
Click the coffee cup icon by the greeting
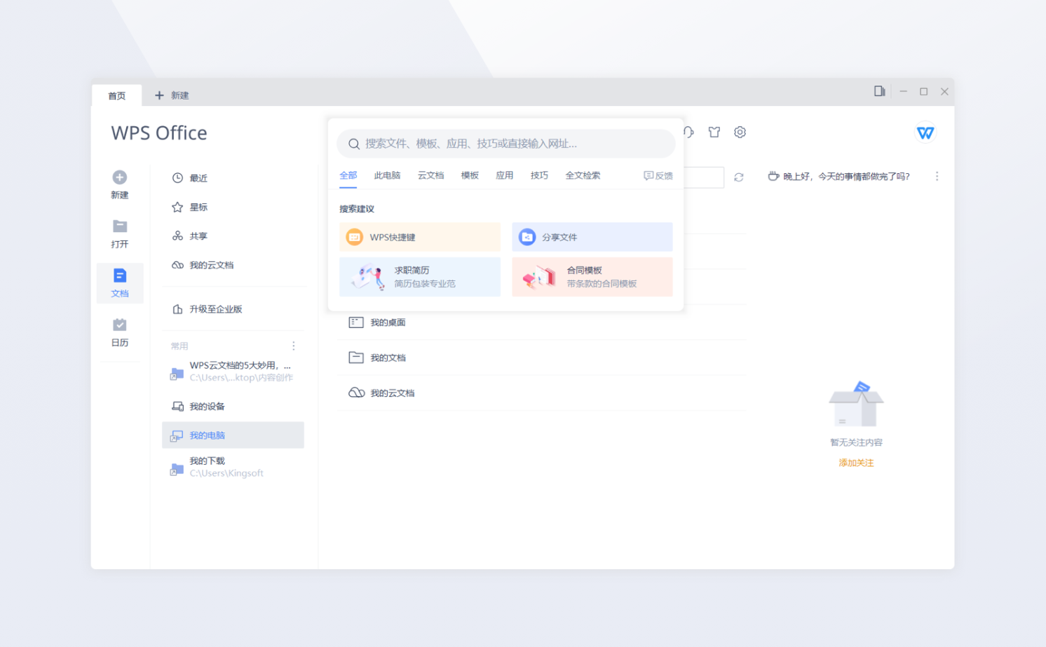click(773, 176)
